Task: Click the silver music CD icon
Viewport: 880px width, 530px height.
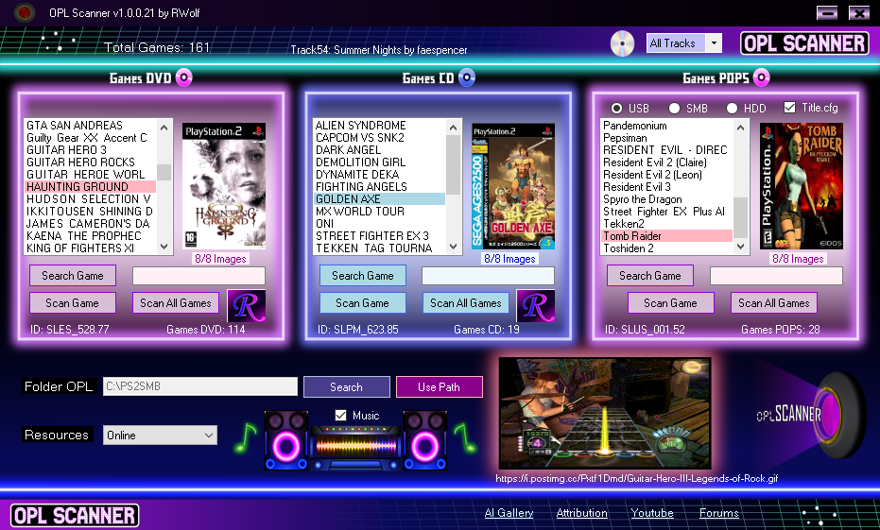Action: point(622,43)
